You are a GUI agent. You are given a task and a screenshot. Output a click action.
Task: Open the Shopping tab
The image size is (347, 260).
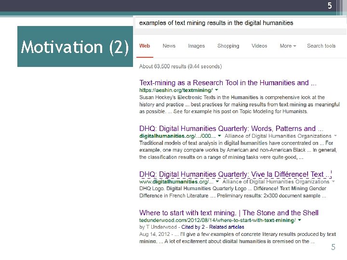228,46
